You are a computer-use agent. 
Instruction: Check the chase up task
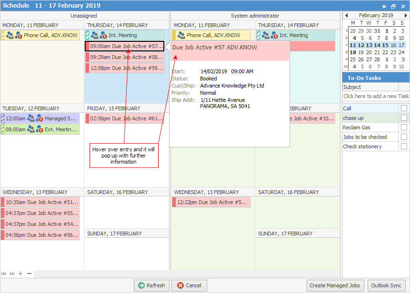click(x=404, y=117)
